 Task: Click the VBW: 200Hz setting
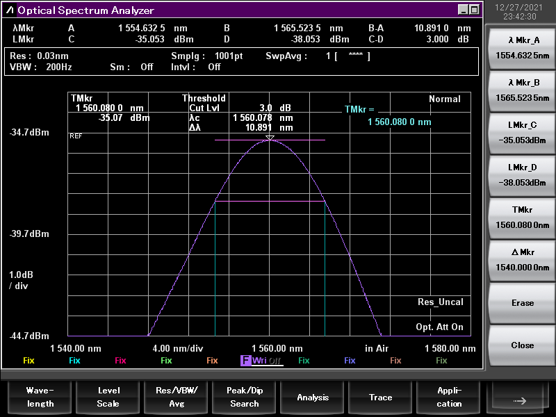point(41,67)
